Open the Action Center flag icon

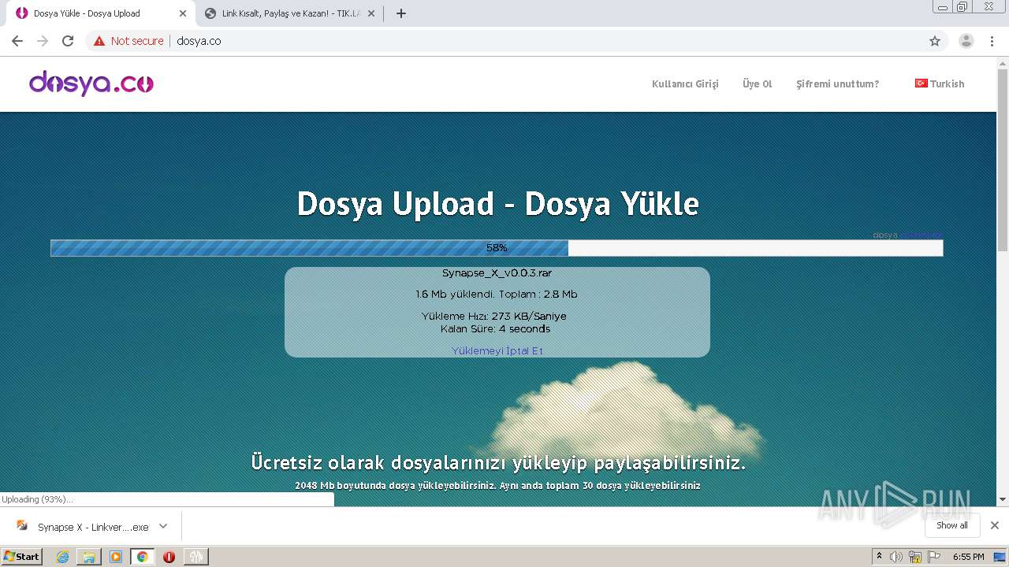(934, 557)
